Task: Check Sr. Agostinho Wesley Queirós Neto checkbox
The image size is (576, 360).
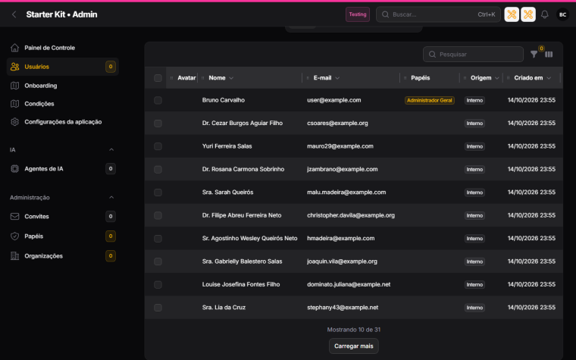Action: tap(158, 239)
